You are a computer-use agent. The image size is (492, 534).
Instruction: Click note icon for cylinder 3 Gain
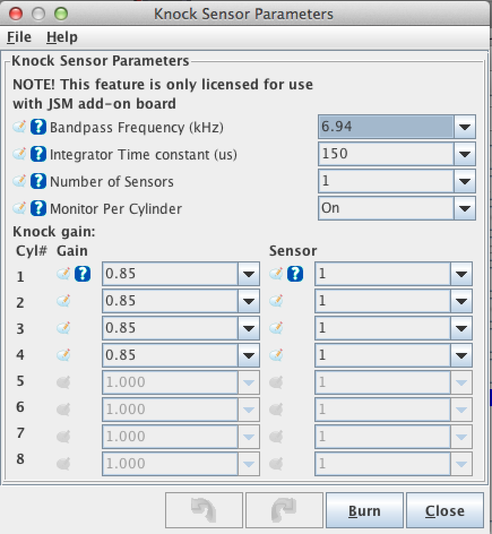(x=64, y=328)
